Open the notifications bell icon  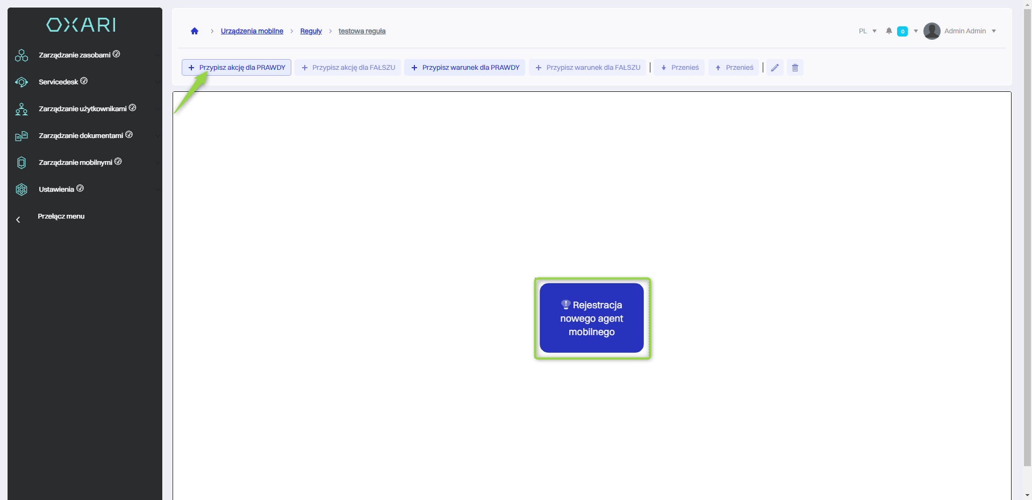(889, 31)
